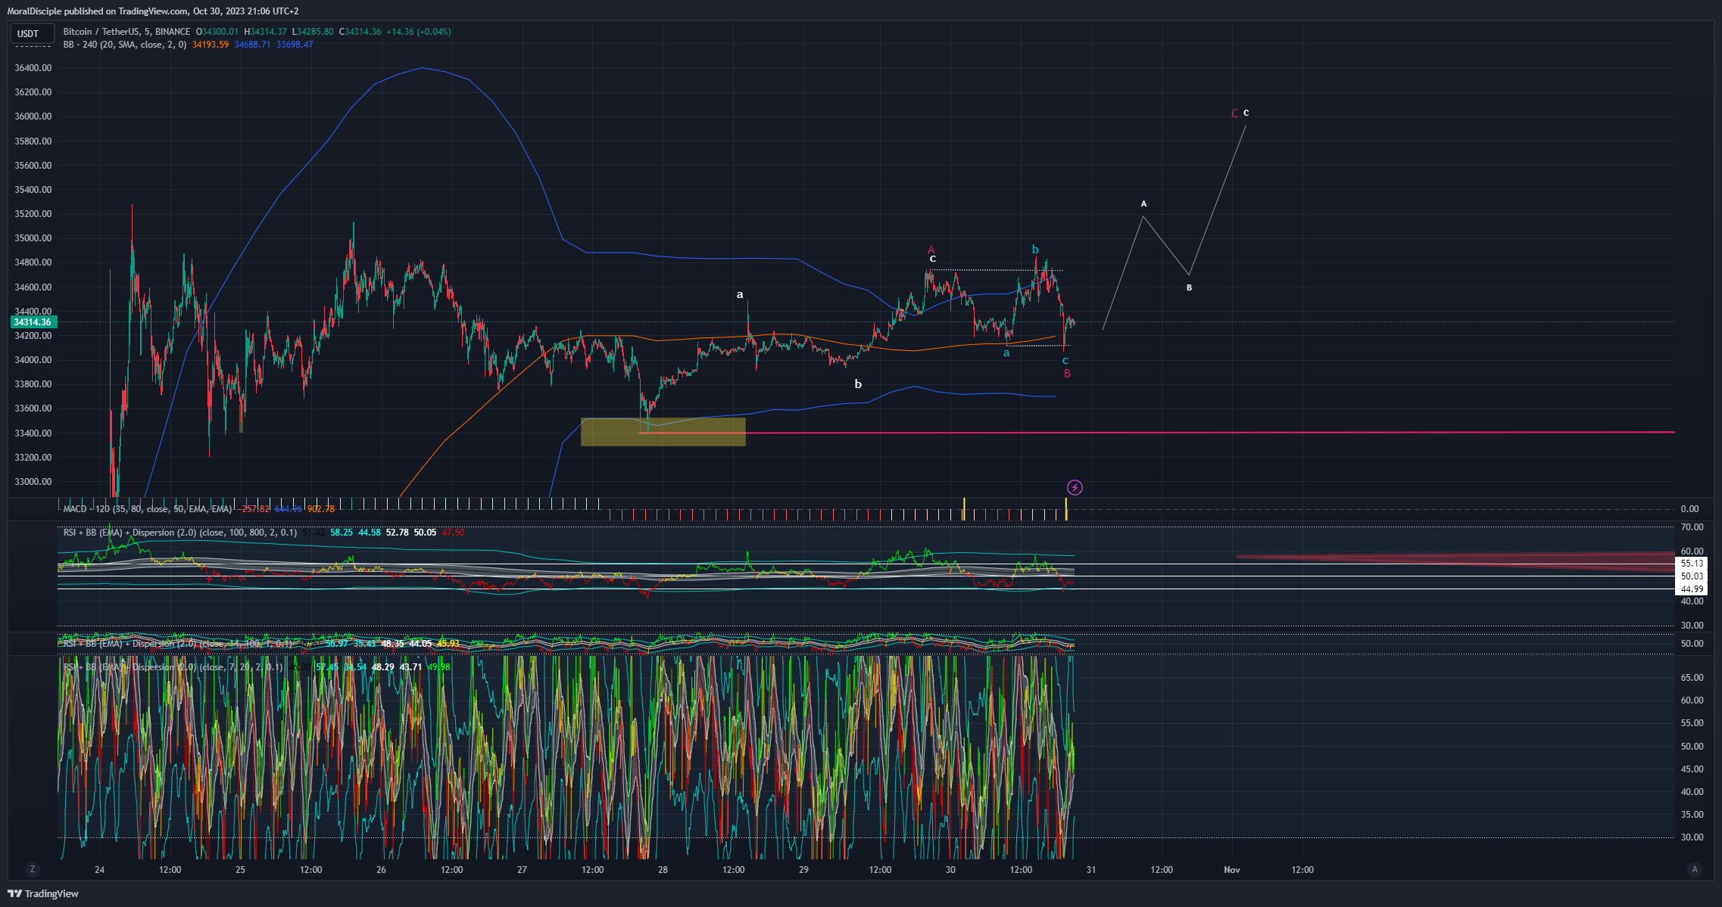
Task: Click the white wave label 'a' above spike
Action: (x=740, y=294)
